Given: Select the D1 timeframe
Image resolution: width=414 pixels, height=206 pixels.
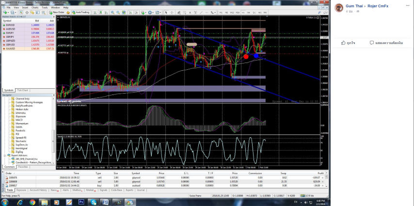Looking at the screenshot, I should (x=254, y=12).
